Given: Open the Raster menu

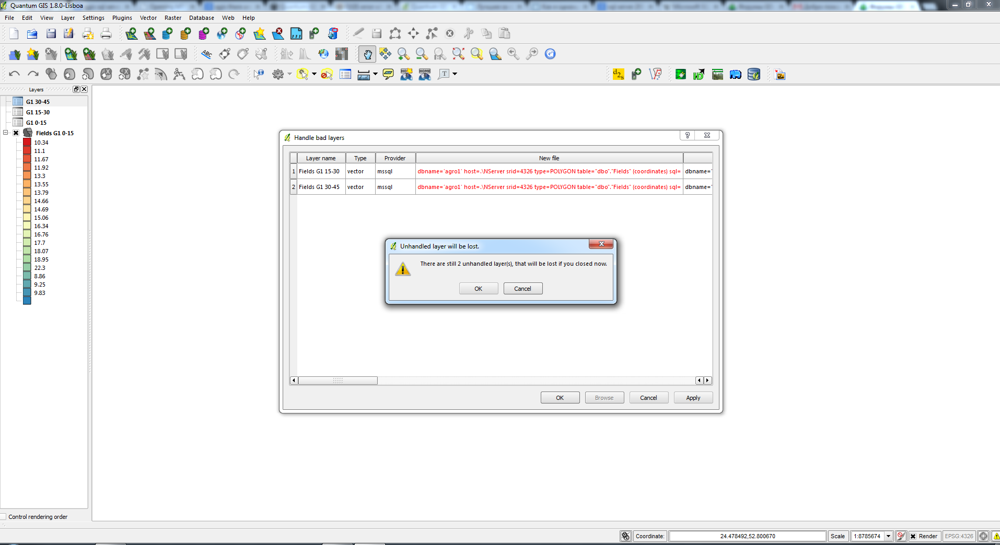Looking at the screenshot, I should 173,17.
